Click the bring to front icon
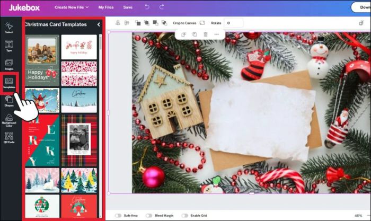The image size is (371, 221). pos(138,23)
